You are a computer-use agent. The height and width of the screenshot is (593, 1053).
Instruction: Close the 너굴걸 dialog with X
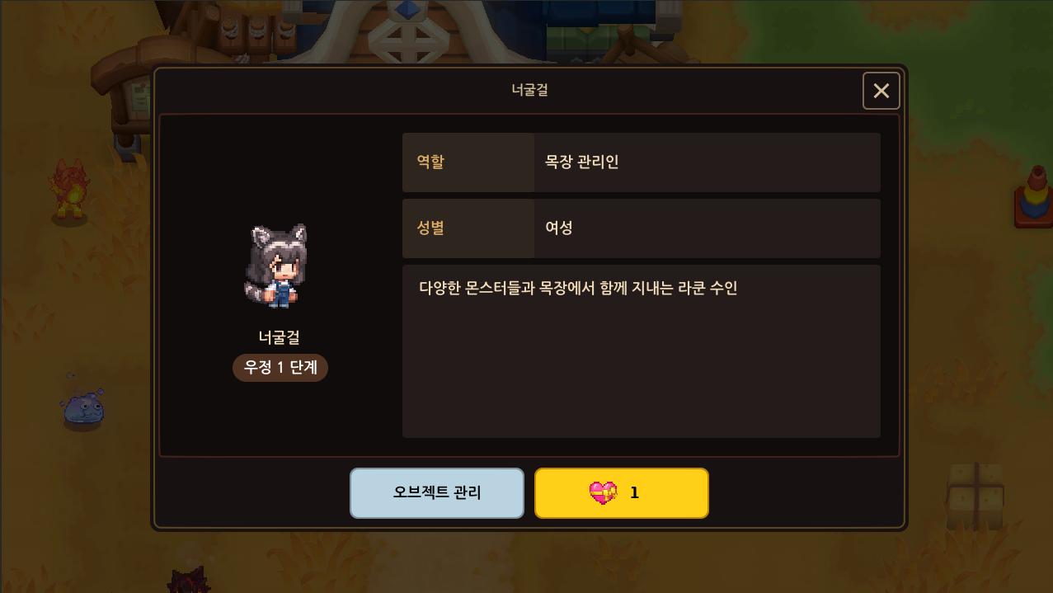coord(881,91)
